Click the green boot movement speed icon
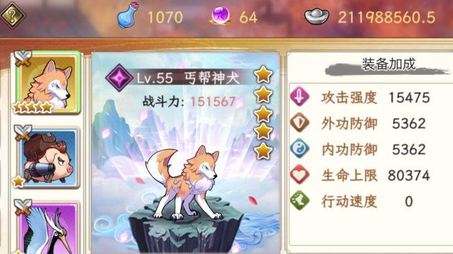 pyautogui.click(x=299, y=201)
